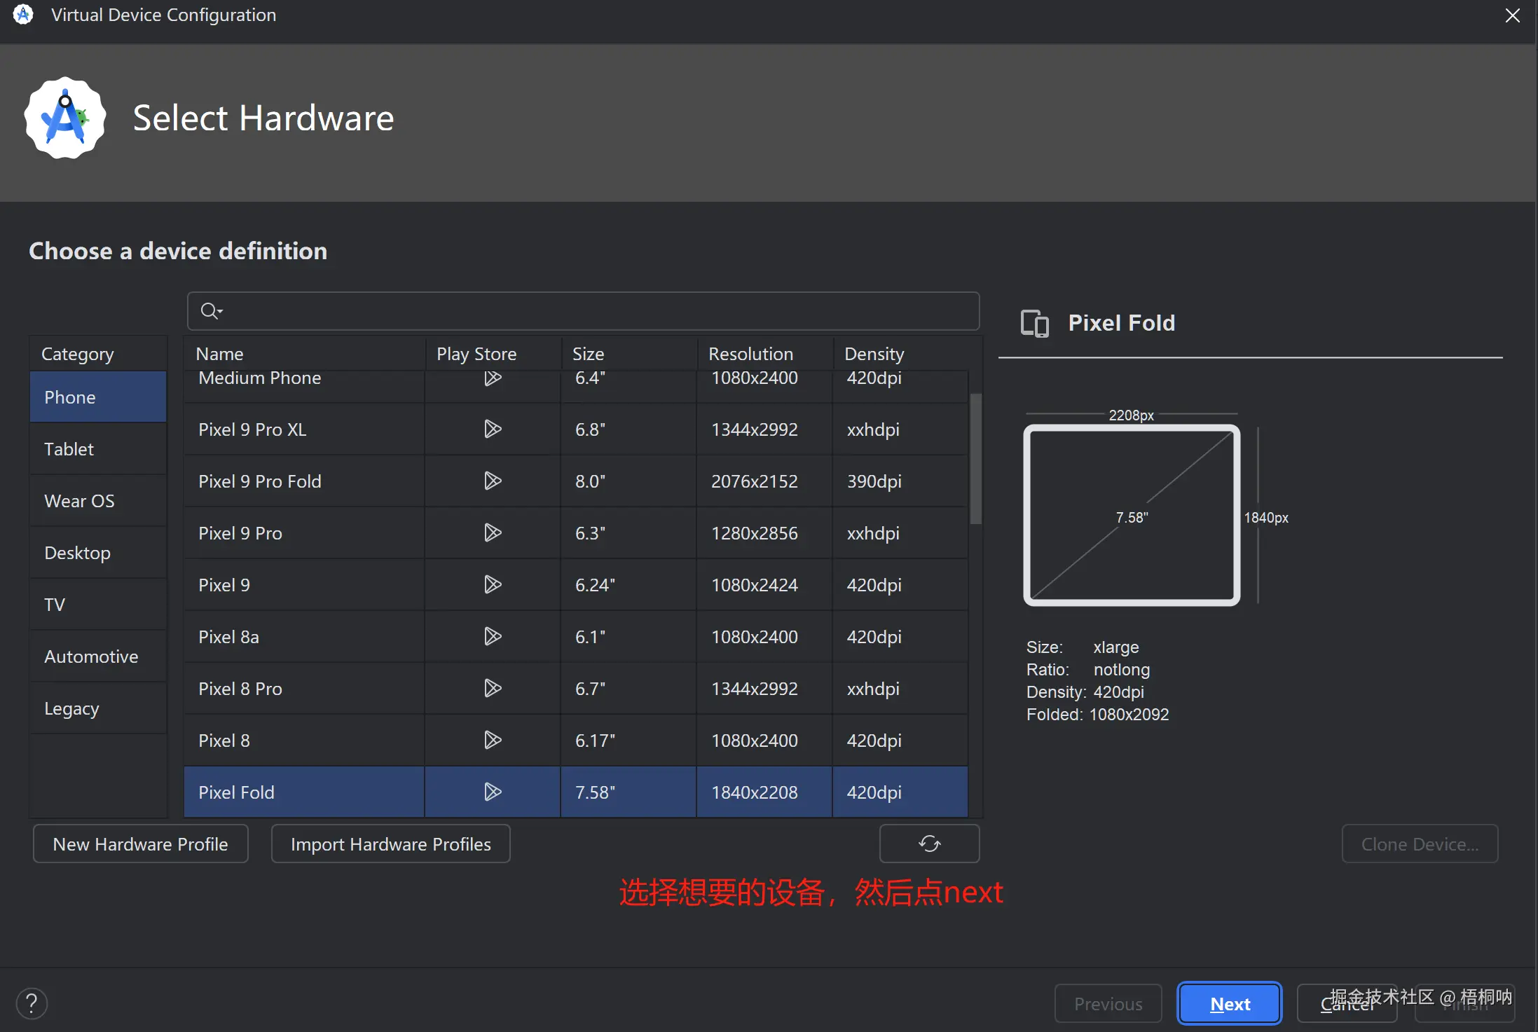This screenshot has width=1538, height=1032.
Task: Sort by the Play Store column header
Action: 493,354
